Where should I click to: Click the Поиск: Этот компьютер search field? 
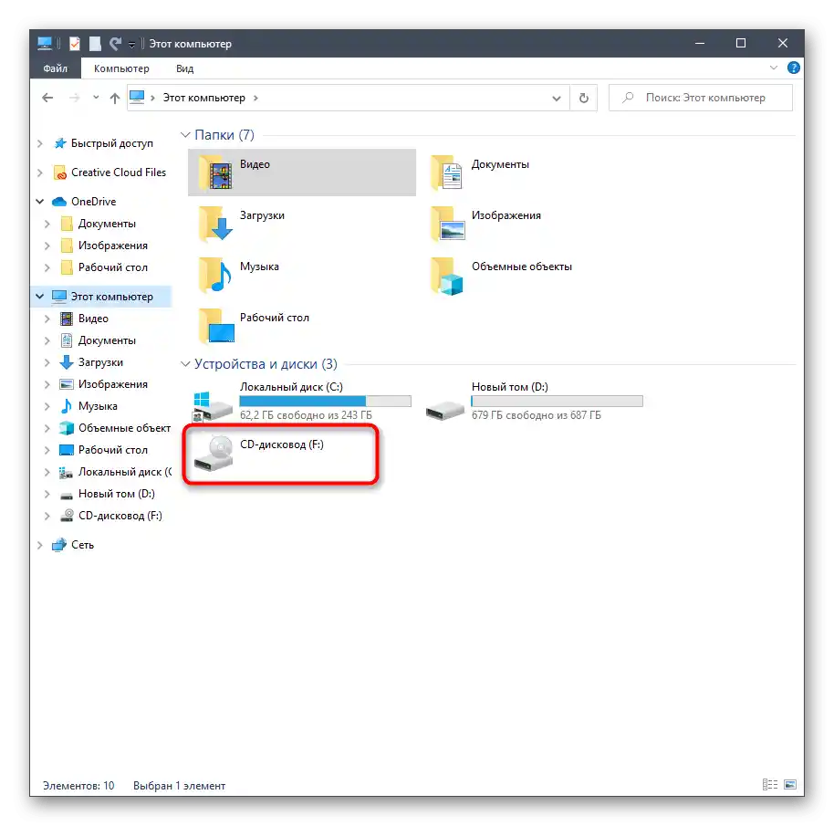(x=701, y=98)
